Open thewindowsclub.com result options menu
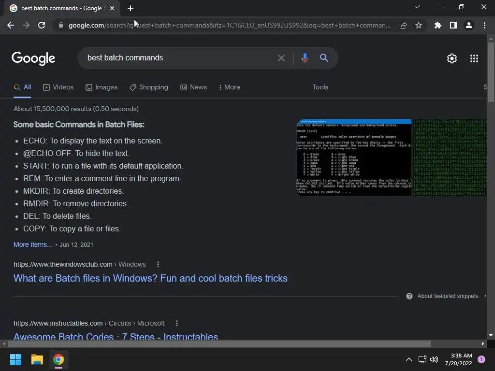 [158, 264]
